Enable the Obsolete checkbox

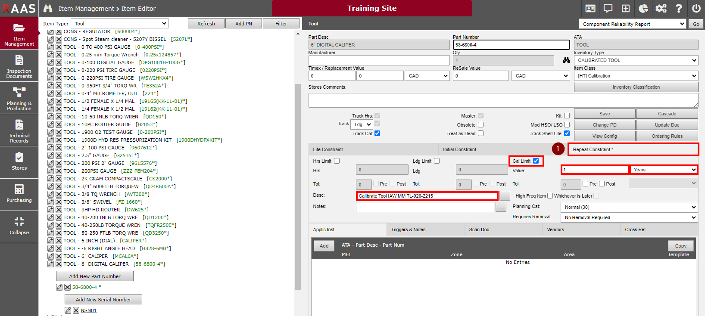click(x=480, y=125)
